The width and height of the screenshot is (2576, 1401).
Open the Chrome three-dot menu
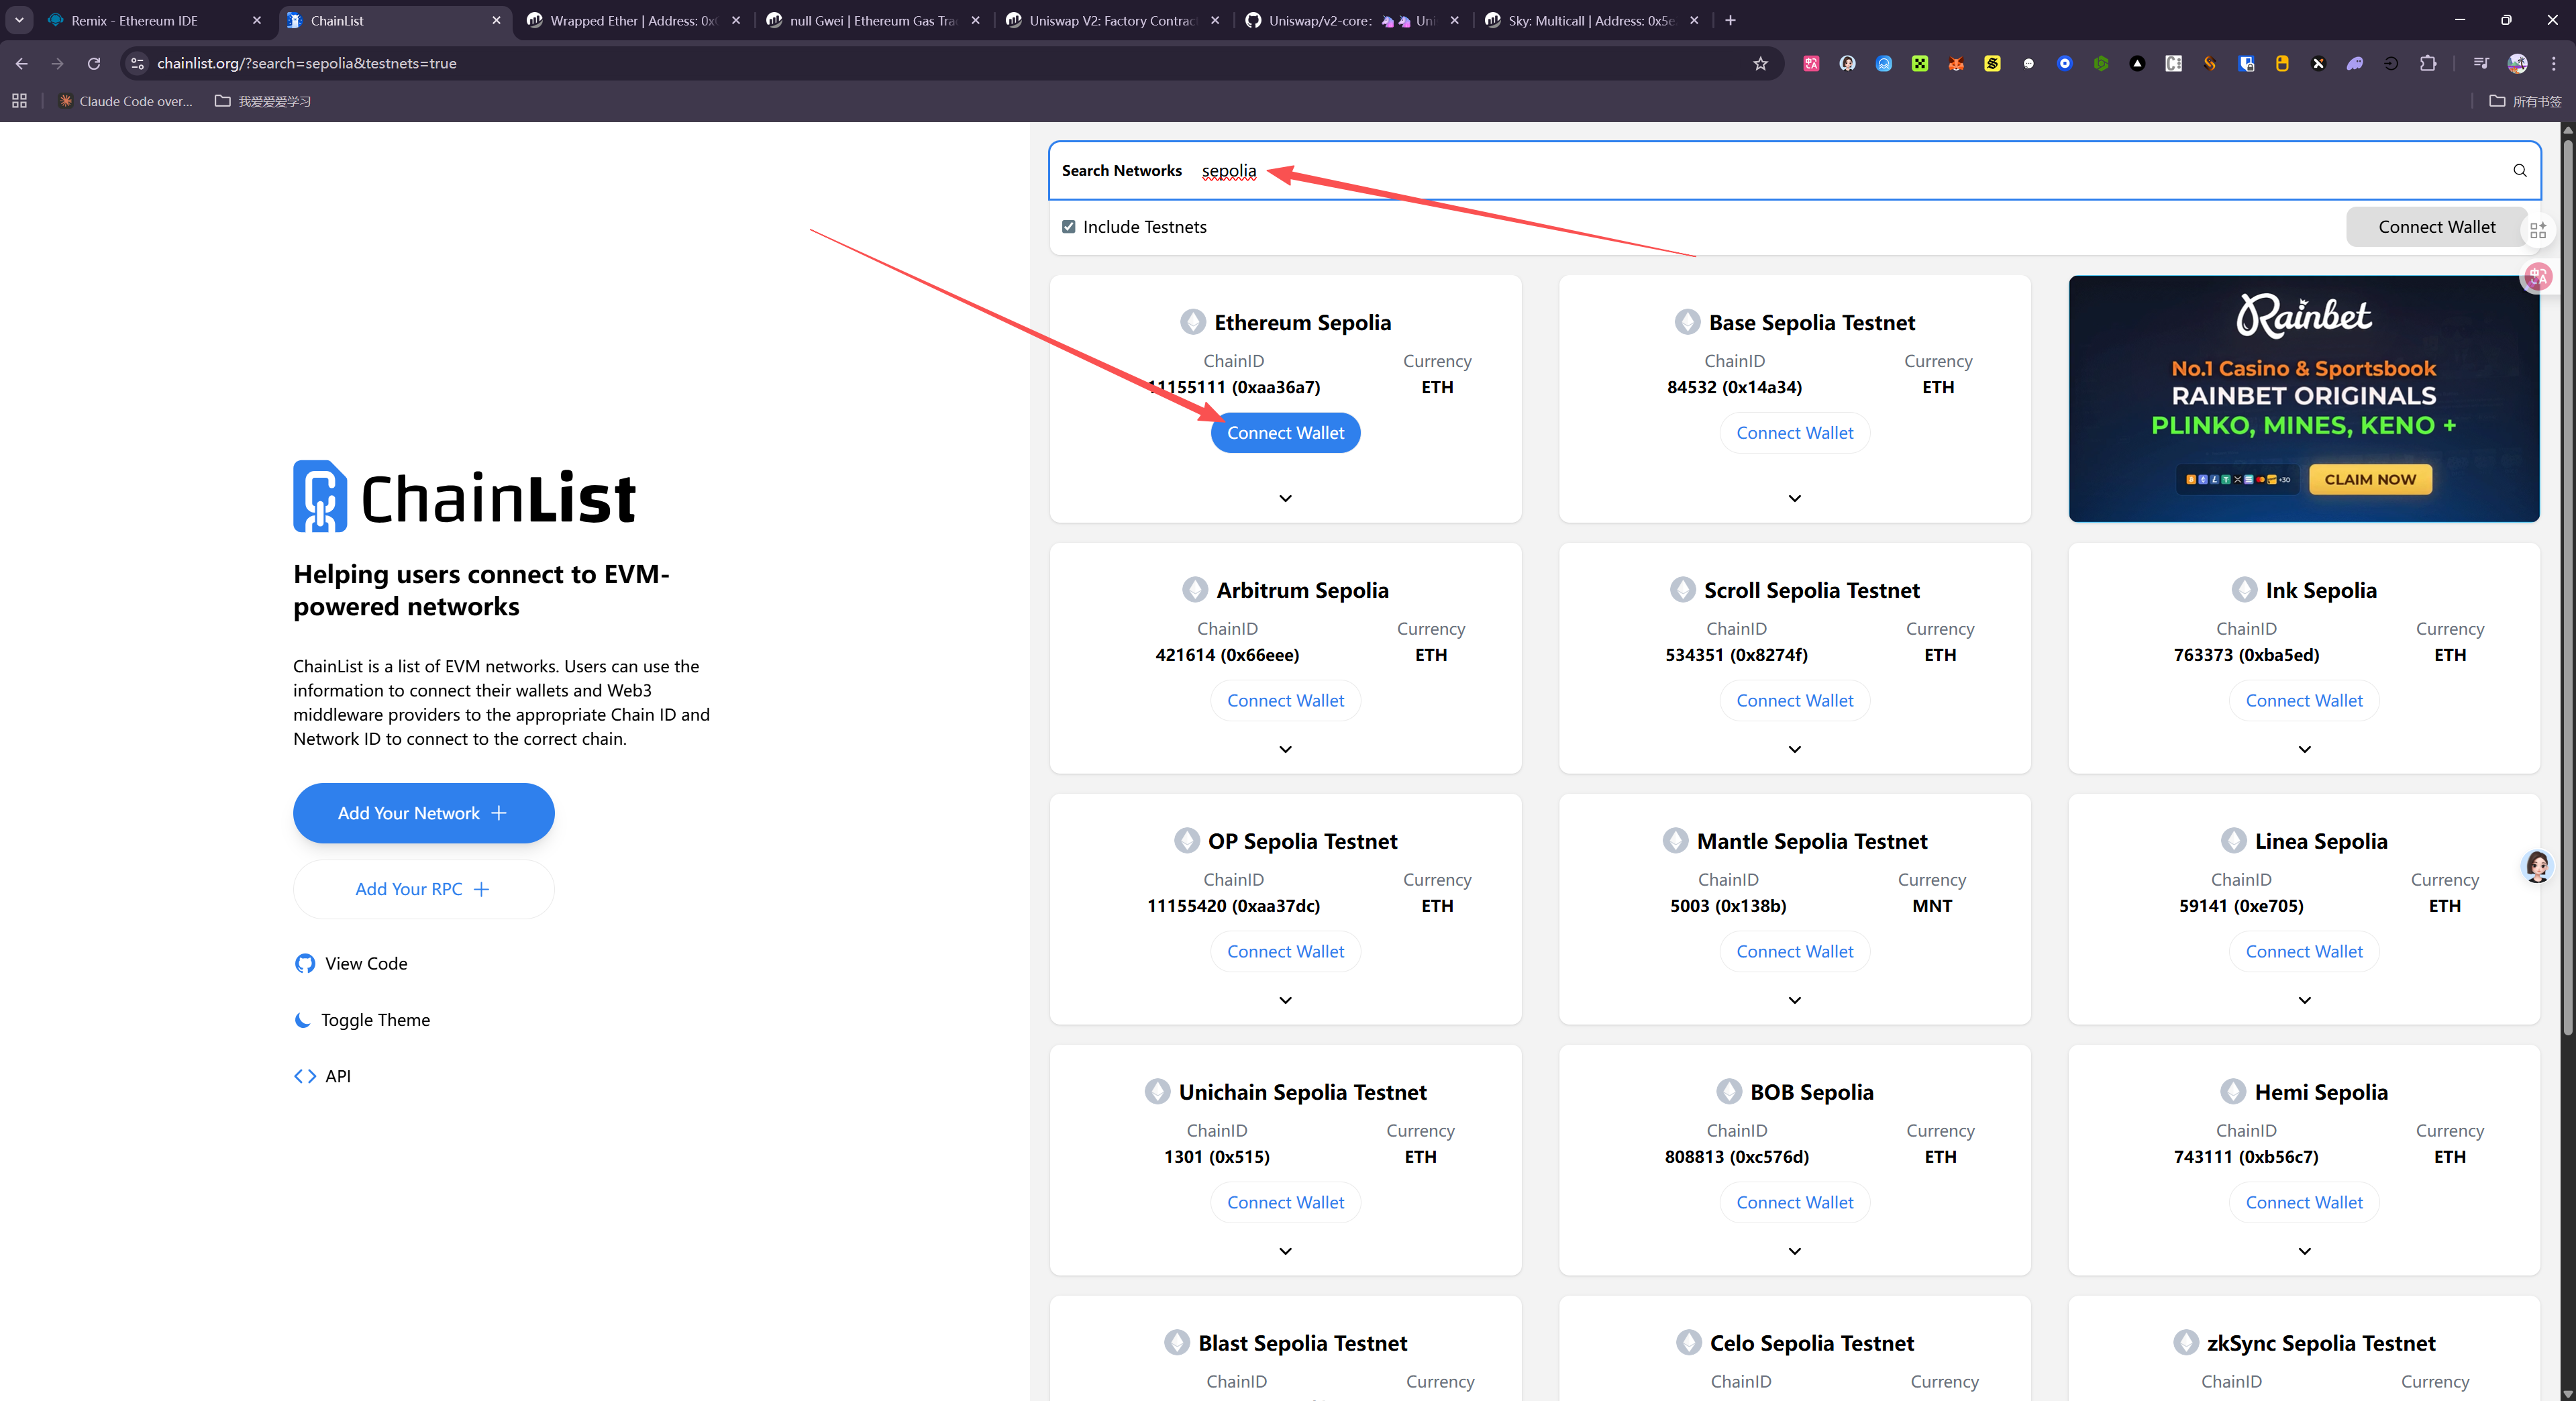point(2553,63)
